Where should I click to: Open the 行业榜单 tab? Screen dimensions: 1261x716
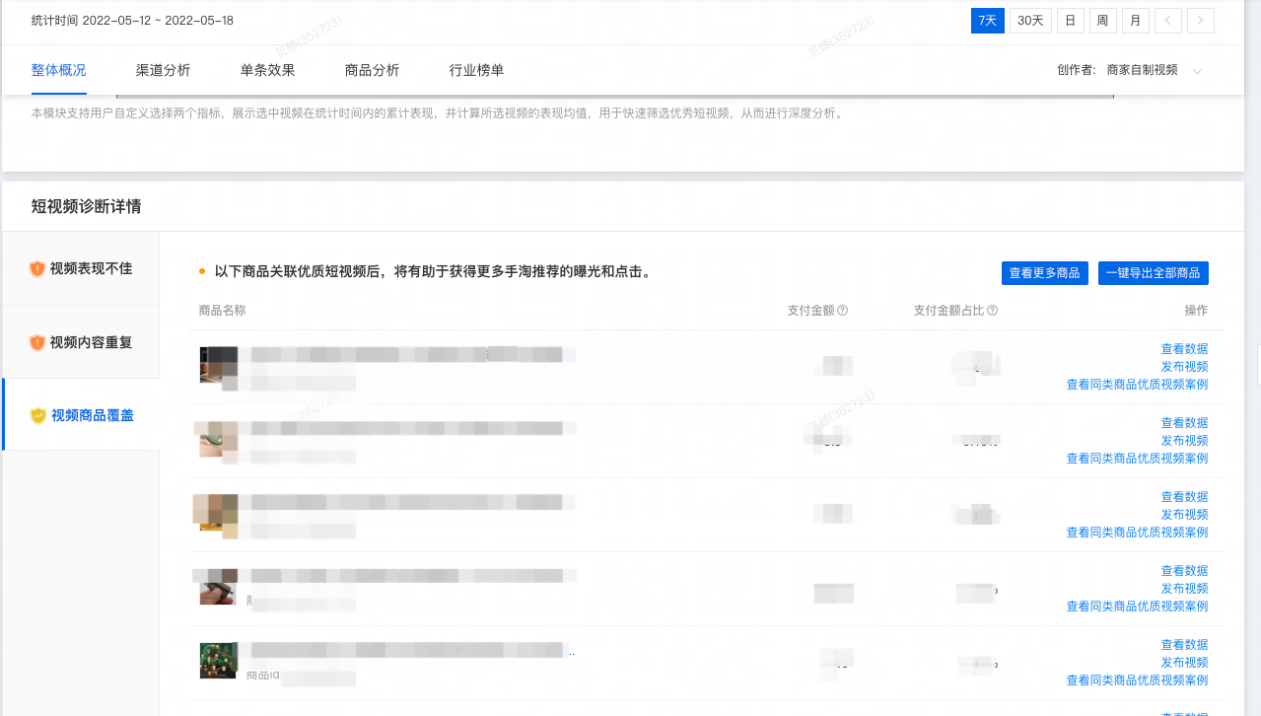click(x=476, y=70)
